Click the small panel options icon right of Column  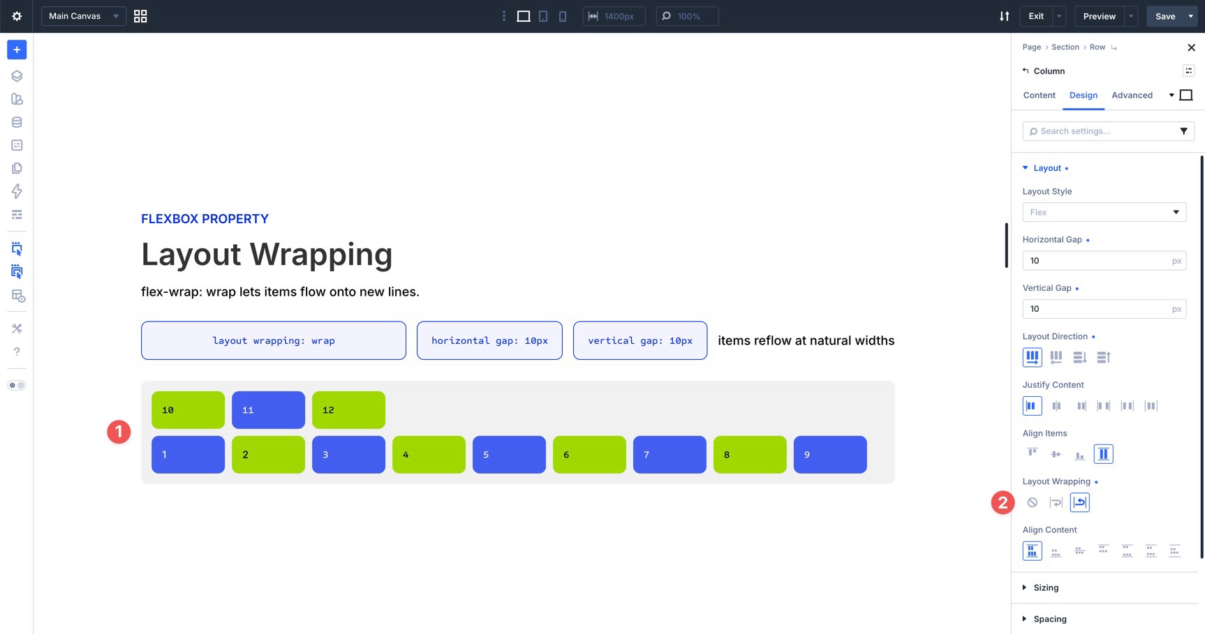1188,70
